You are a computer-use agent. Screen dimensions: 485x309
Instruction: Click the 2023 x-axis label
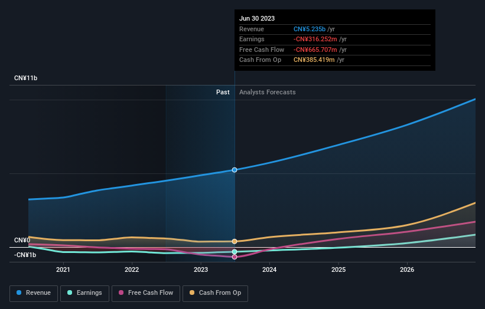(x=201, y=269)
